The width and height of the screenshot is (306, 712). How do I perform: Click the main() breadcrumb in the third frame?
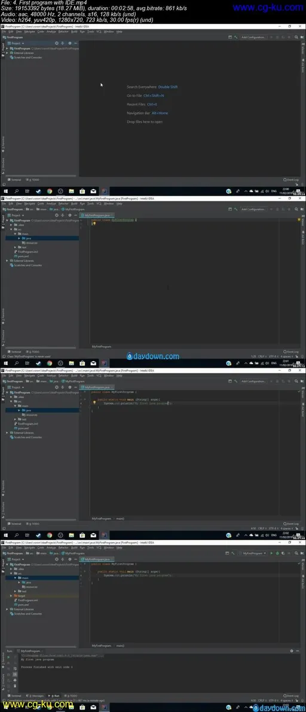point(120,518)
